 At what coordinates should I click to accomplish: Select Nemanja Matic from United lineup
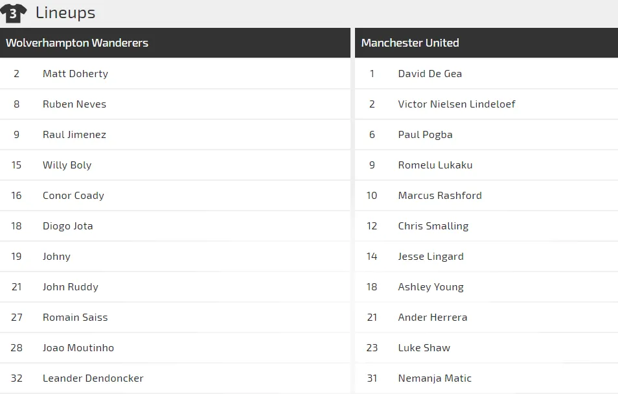(435, 378)
